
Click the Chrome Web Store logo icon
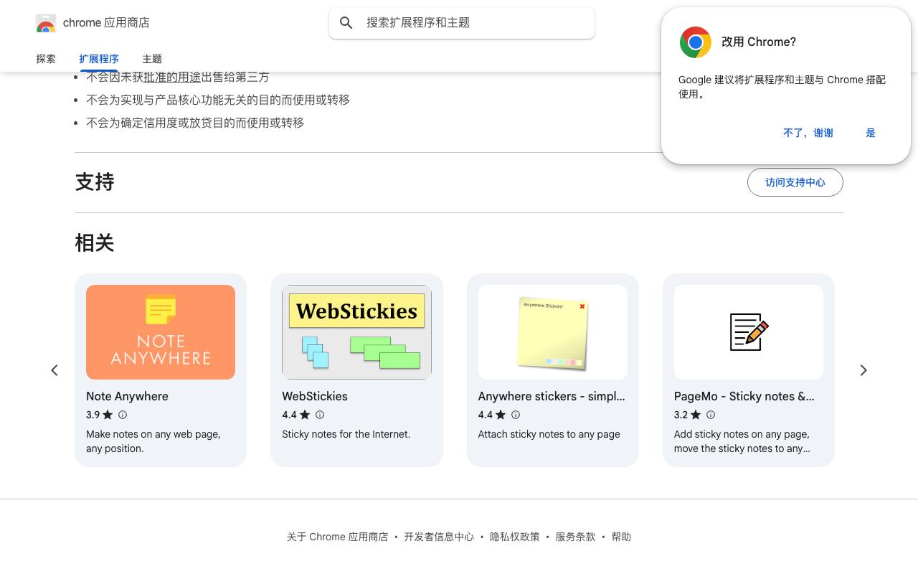[46, 23]
